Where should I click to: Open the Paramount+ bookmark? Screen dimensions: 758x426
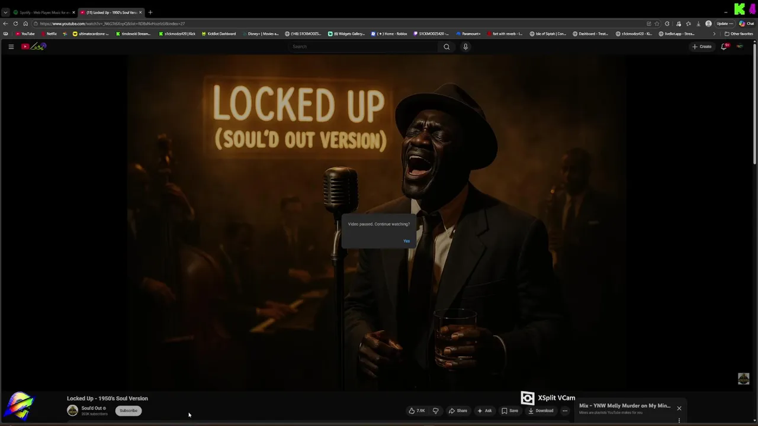tap(468, 34)
